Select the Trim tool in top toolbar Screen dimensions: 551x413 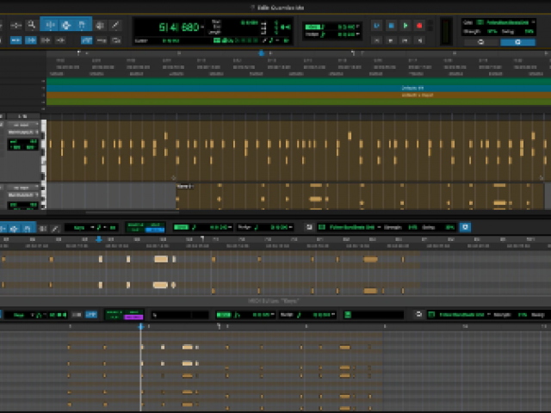click(x=50, y=25)
